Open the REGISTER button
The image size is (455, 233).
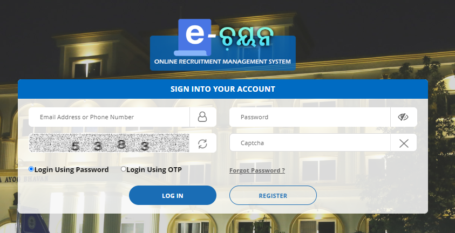click(273, 195)
